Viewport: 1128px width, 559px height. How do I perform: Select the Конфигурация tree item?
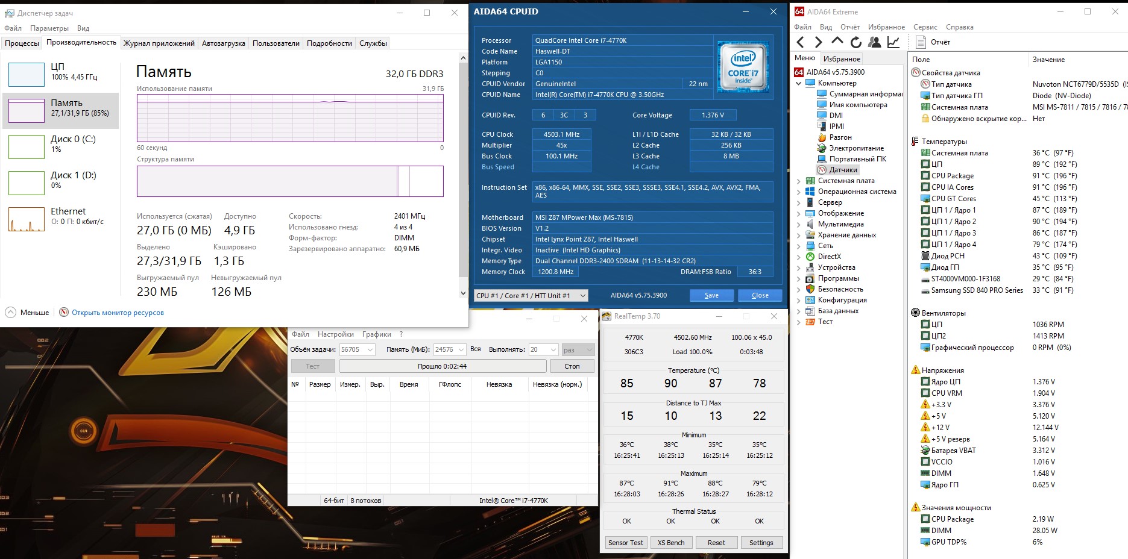pos(836,300)
